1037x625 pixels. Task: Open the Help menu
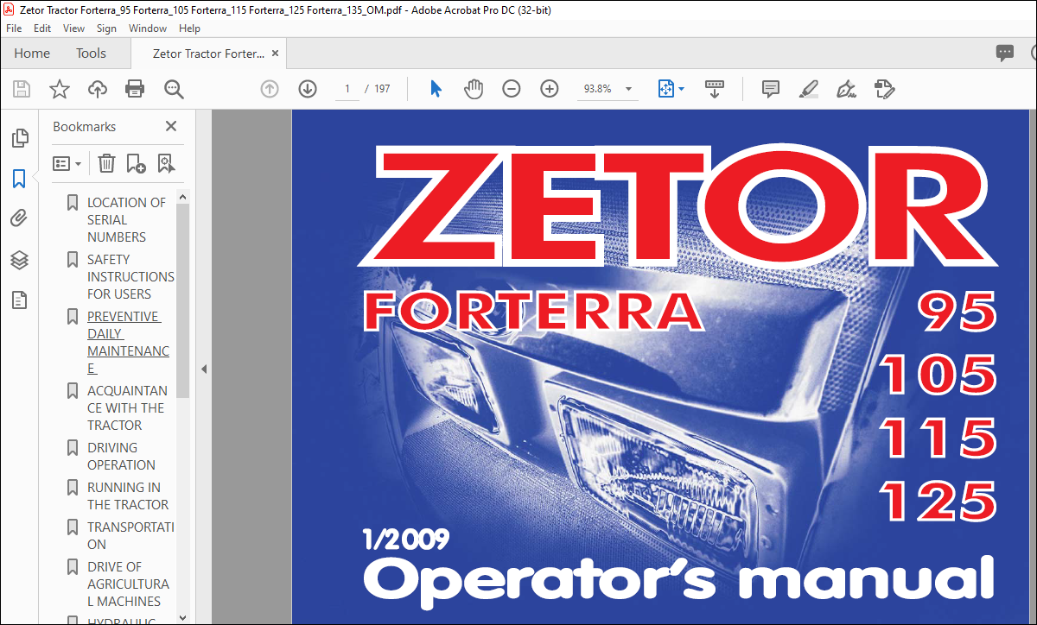[189, 28]
